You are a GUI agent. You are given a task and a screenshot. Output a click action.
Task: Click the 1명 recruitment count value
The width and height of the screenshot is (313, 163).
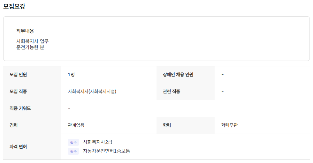coord(71,75)
